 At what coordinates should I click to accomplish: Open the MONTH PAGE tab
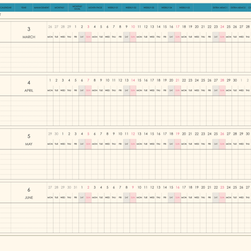pyautogui.click(x=95, y=8)
